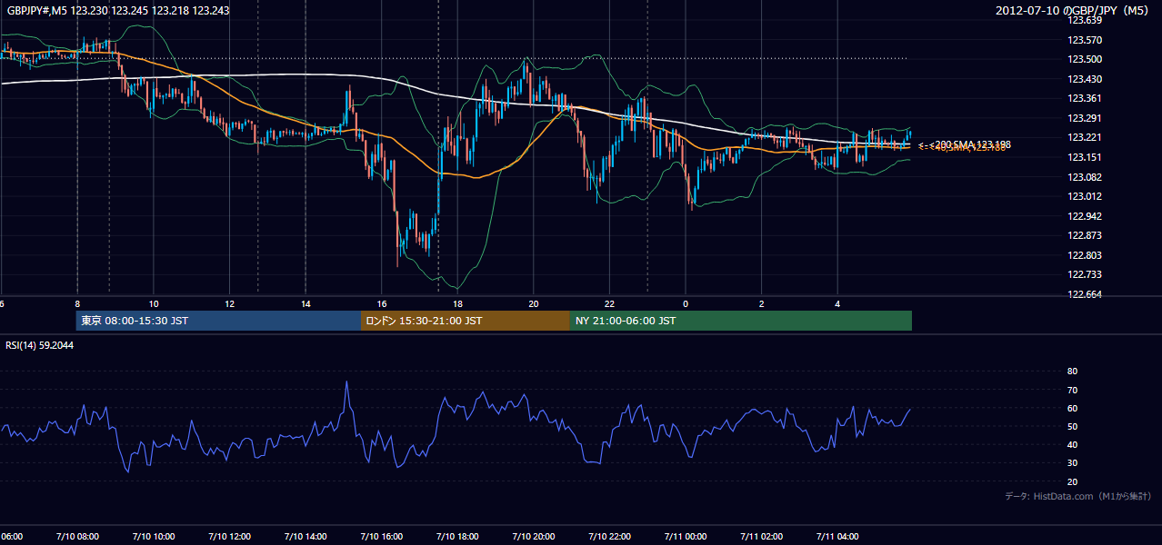Click RSI scale value 30
Viewport: 1162px width, 545px height.
pos(1073,463)
